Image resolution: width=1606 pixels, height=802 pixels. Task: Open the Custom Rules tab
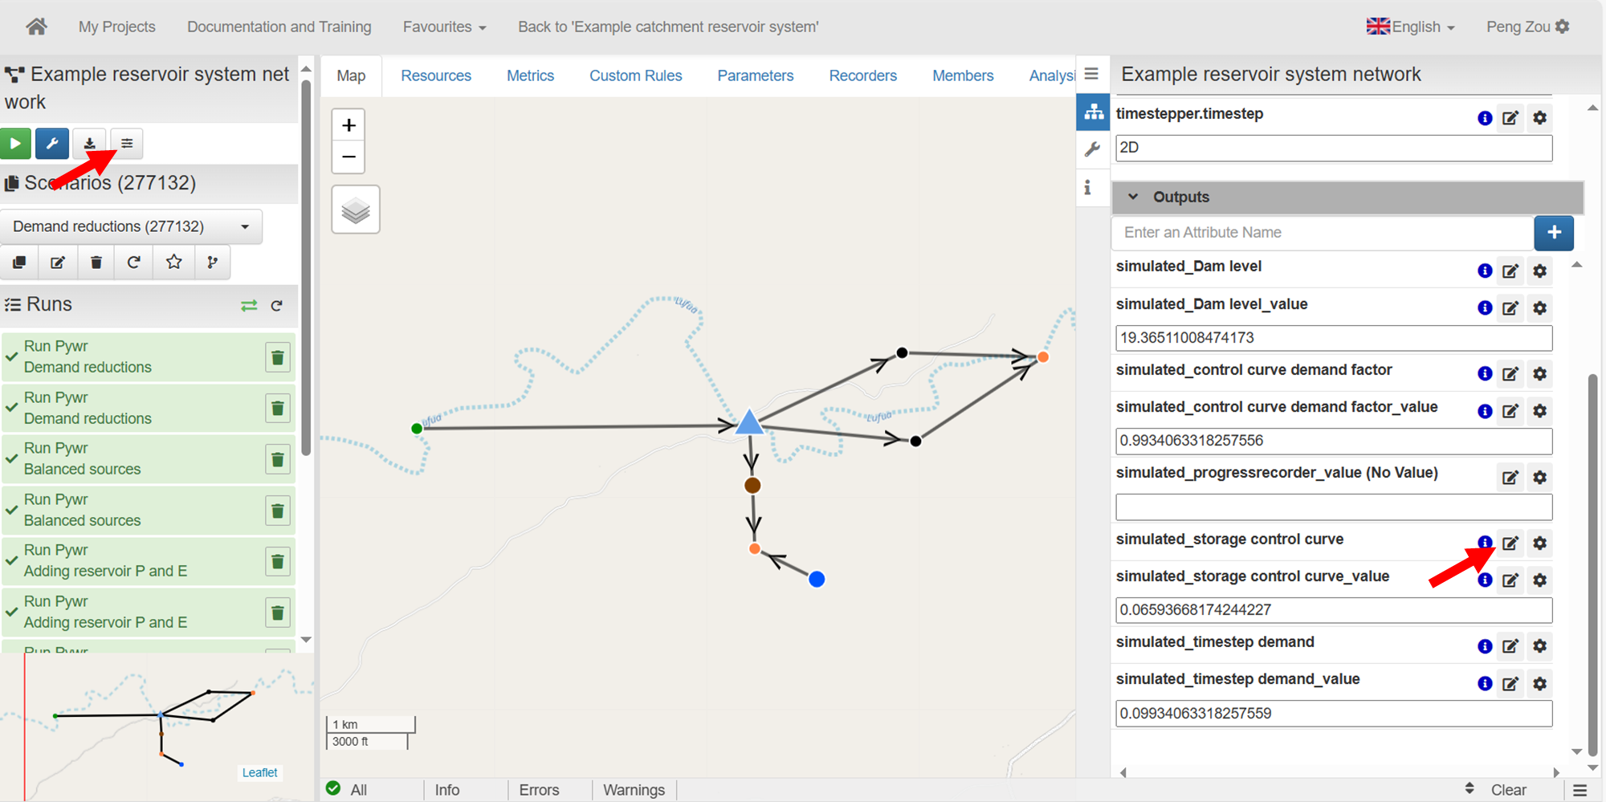[635, 76]
